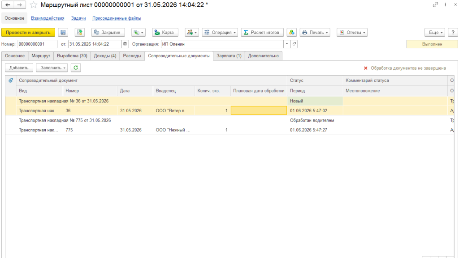Screen dimensions: 459x258
Task: Switch to the Выработка (30) tab
Action: (x=72, y=56)
